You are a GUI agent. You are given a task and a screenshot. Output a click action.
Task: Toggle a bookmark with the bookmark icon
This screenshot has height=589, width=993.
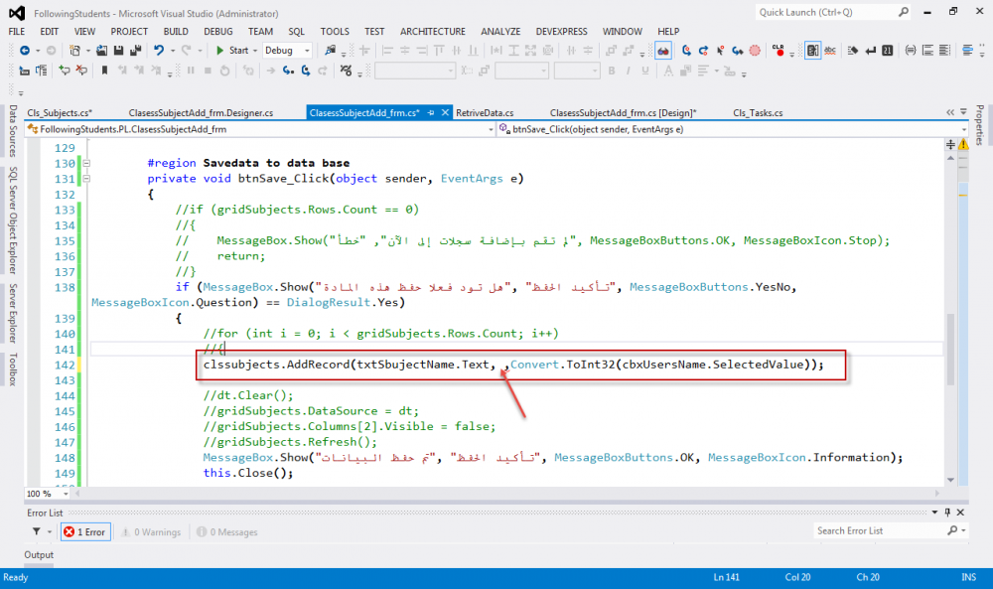pos(104,71)
